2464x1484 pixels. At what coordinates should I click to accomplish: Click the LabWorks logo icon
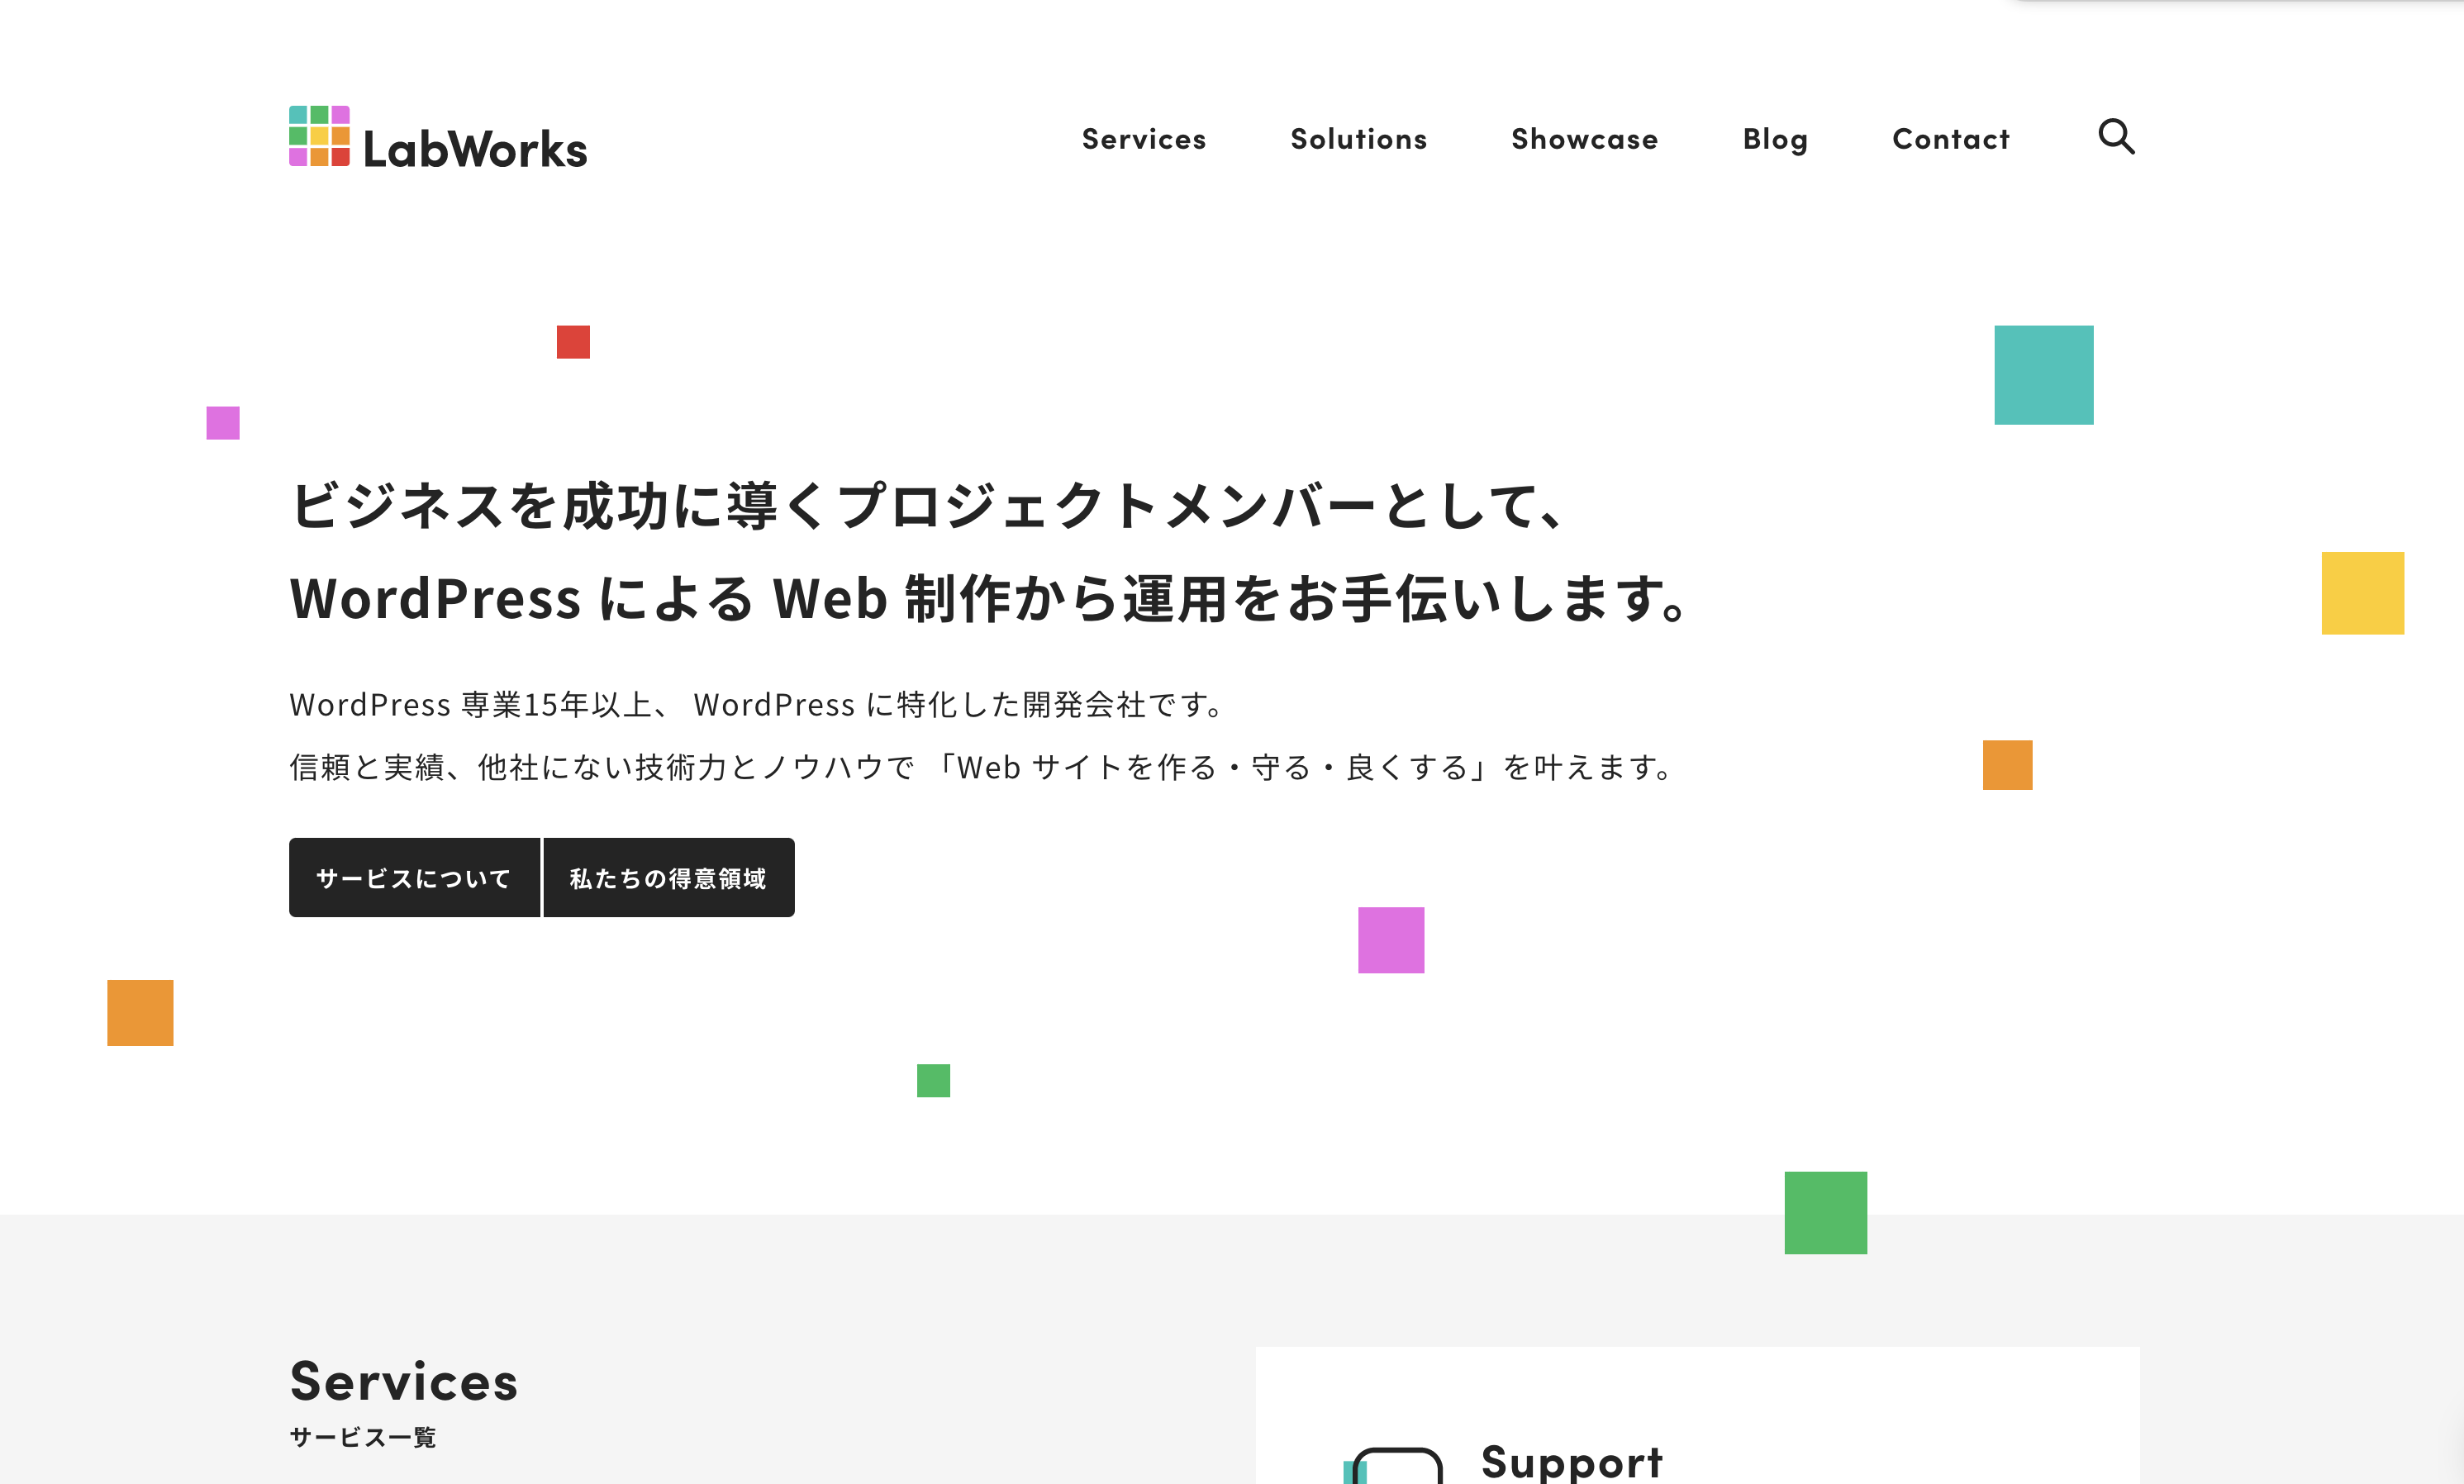[x=319, y=136]
